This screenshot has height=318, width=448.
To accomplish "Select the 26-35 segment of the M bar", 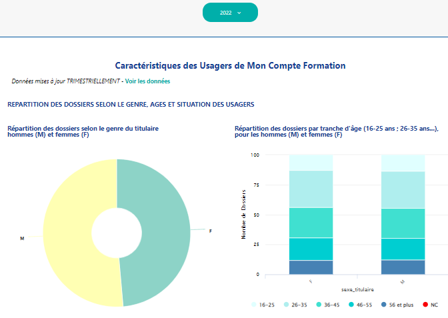I will pyautogui.click(x=403, y=189).
